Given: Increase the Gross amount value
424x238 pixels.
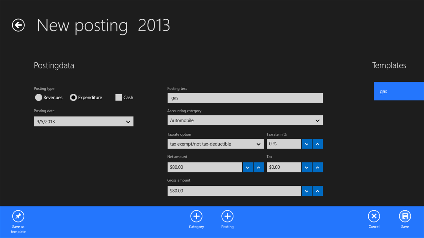Looking at the screenshot, I should 317,191.
